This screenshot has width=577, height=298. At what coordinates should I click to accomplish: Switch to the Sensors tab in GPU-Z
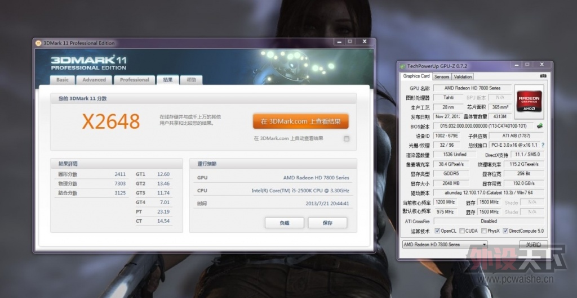tap(442, 76)
